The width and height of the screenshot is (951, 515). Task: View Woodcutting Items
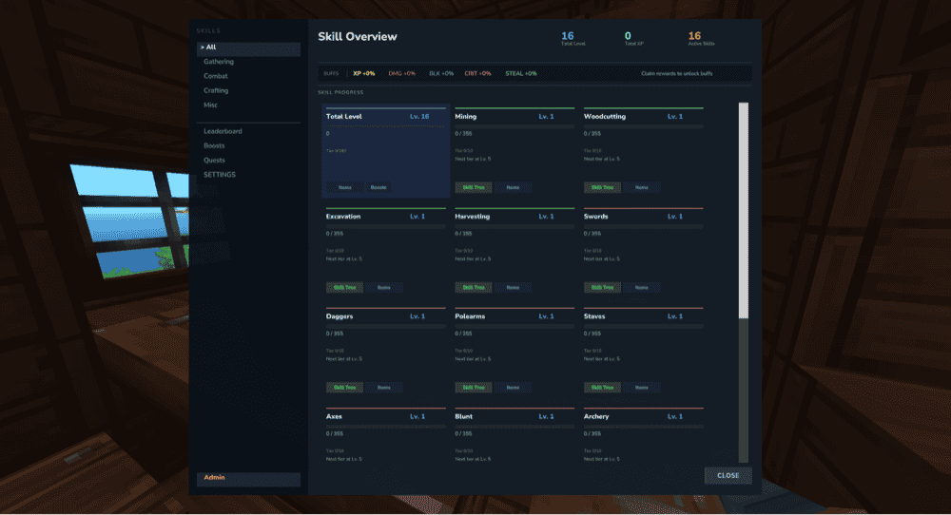click(x=642, y=188)
